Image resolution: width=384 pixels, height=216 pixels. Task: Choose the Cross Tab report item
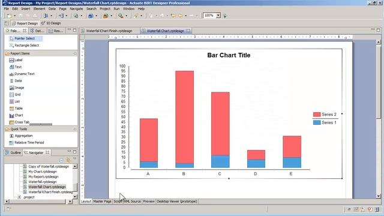click(19, 122)
